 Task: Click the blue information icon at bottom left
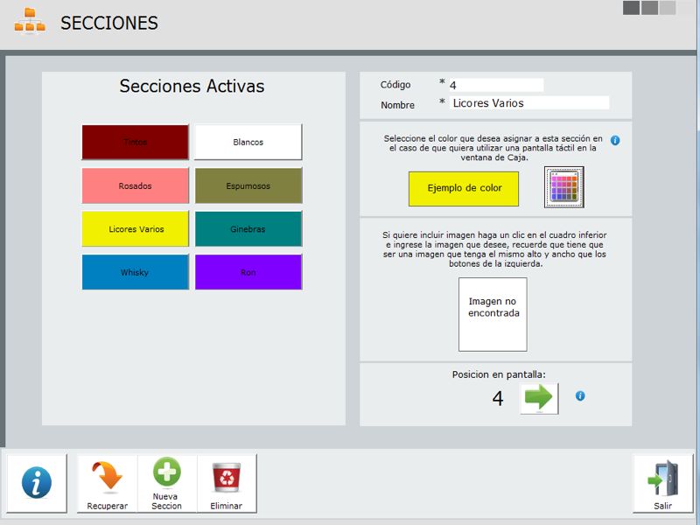(x=36, y=483)
